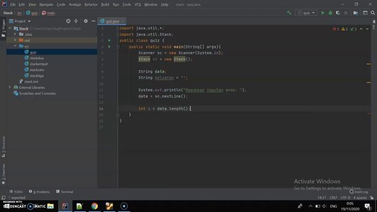
Task: Open the Run Anything toolbar icon
Action: (x=365, y=13)
